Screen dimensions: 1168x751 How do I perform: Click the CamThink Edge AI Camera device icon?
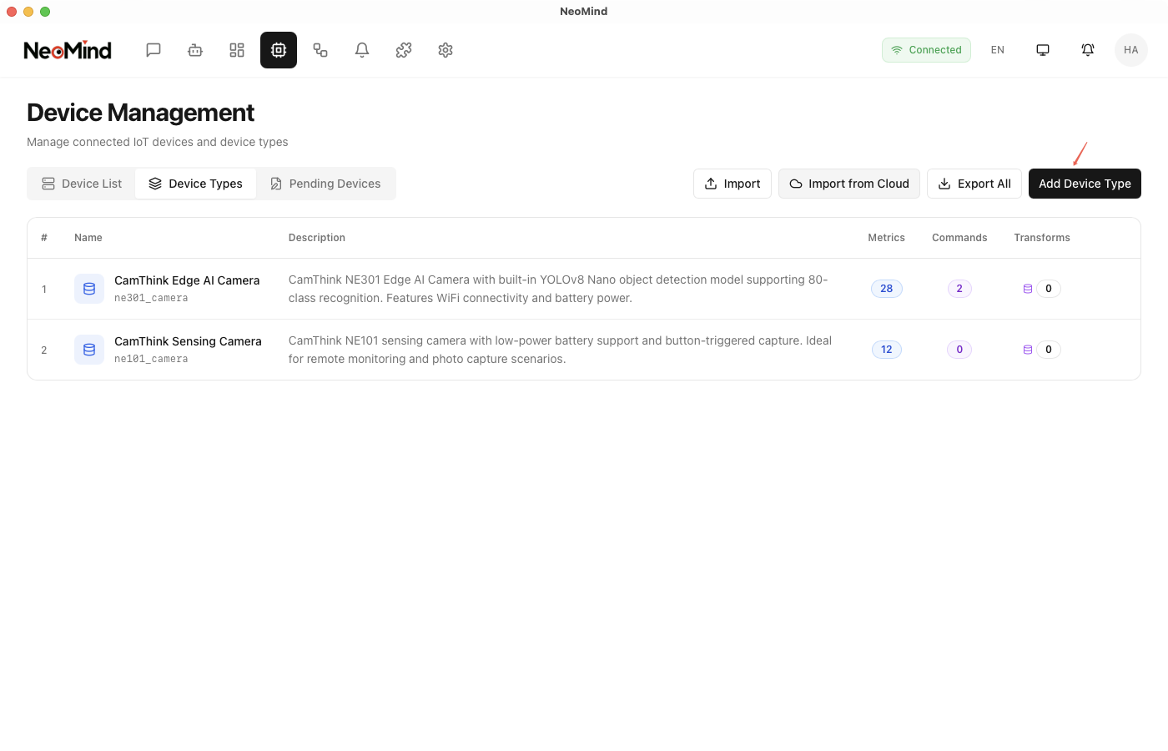[x=89, y=288]
